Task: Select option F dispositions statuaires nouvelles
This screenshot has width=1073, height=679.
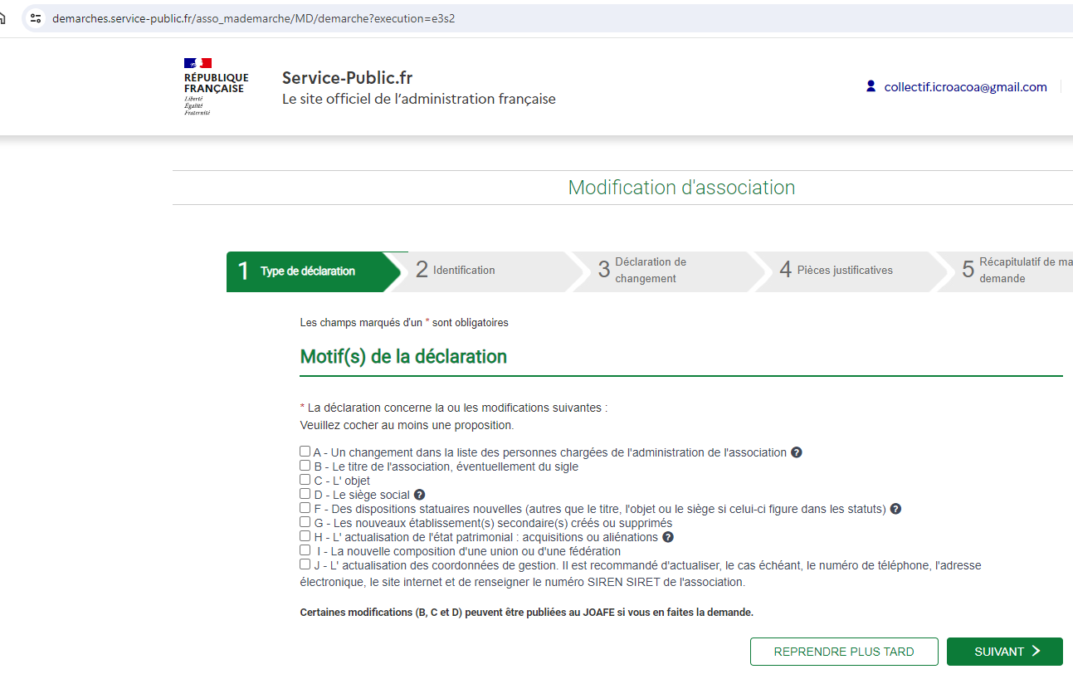Action: tap(305, 508)
